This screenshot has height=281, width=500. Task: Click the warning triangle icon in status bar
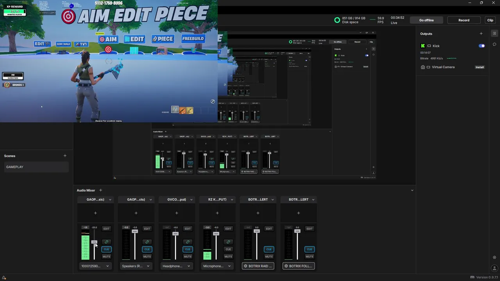pos(4,277)
